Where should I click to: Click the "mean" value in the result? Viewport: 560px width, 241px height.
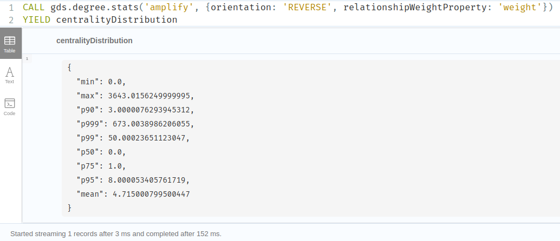click(x=151, y=194)
